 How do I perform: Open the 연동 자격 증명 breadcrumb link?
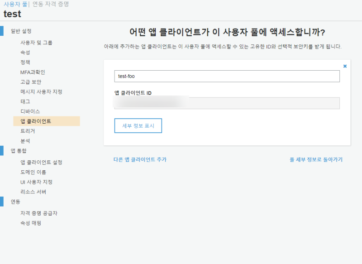tap(51, 4)
